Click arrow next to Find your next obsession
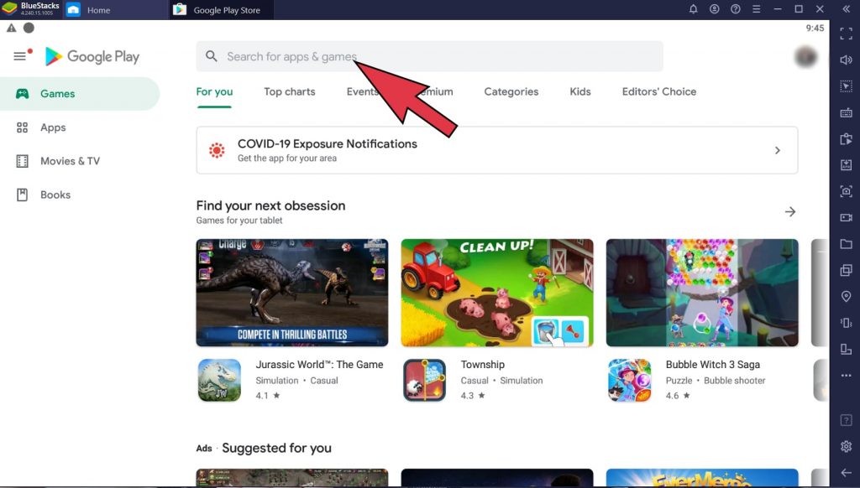860x488 pixels. point(789,211)
